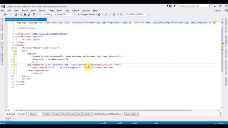Open the DOCTYPE: XHTML5 dropdown
This screenshot has width=228, height=128.
coord(136,15)
